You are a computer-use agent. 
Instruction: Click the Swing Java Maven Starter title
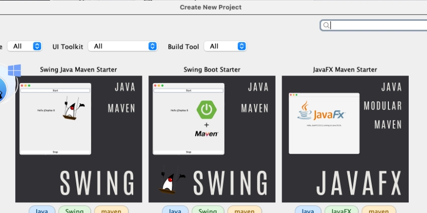[78, 69]
